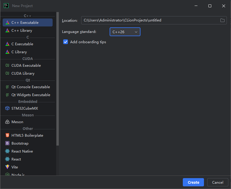Close the New Project dialog
Viewport: 231px width, 189px height.
(223, 6)
